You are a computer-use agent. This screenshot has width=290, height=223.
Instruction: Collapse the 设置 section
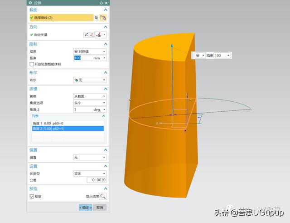pyautogui.click(x=106, y=166)
